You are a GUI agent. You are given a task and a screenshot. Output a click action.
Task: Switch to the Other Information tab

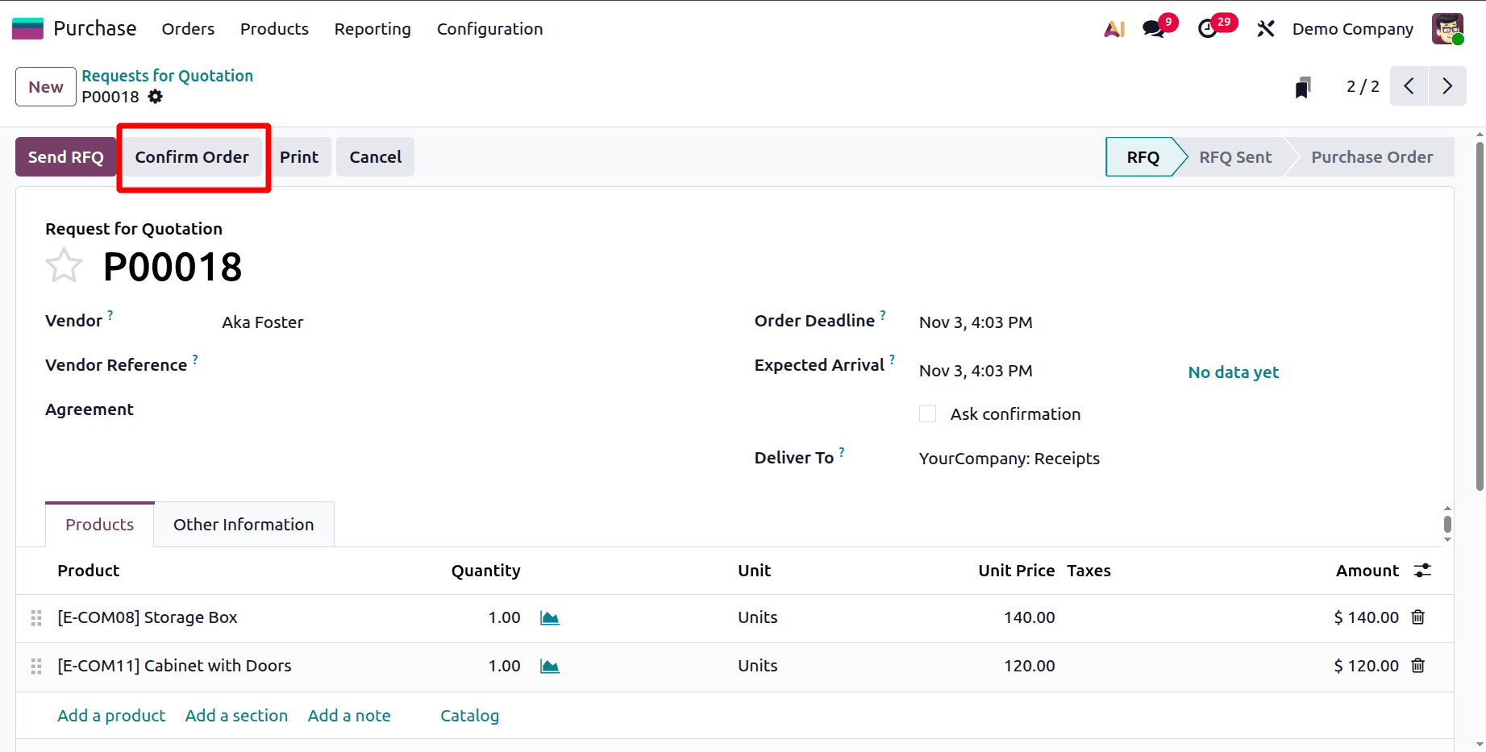(243, 524)
